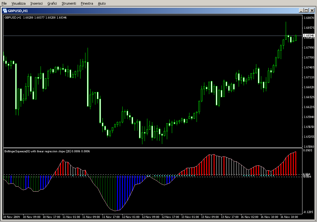Open the Inserisci menu
This screenshot has width=317, height=222.
[37, 3]
